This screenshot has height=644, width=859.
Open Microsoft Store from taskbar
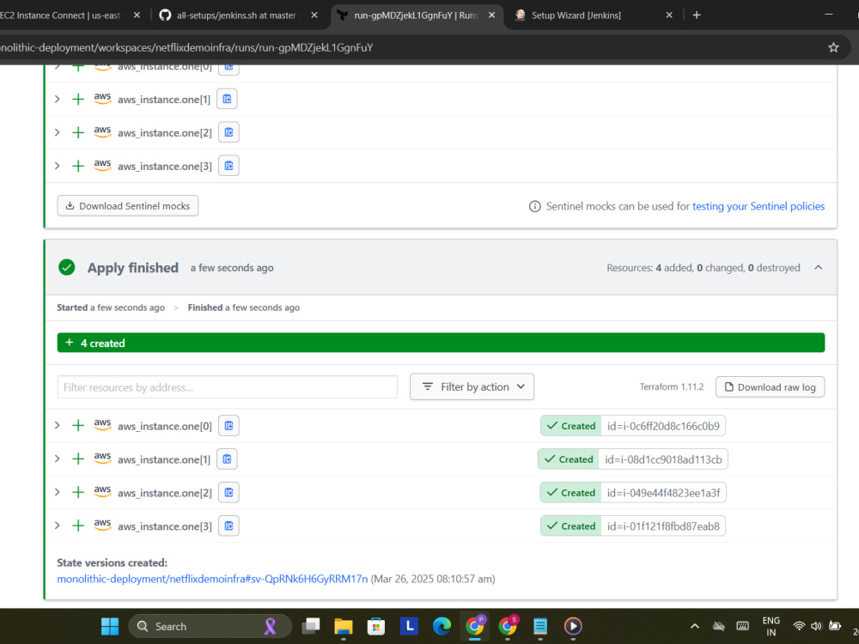(376, 626)
